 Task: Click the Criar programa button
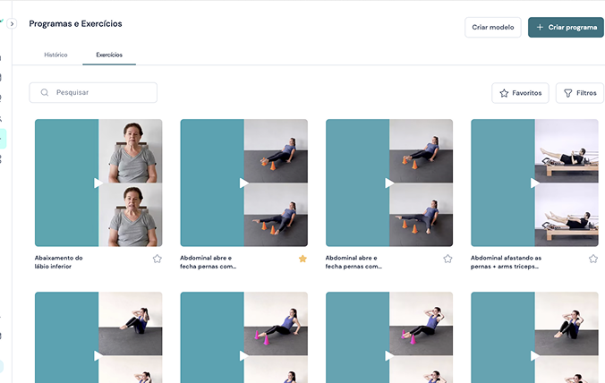(566, 28)
